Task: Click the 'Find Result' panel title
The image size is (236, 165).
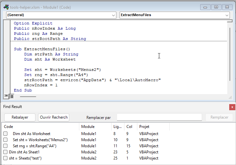Action: click(x=13, y=107)
